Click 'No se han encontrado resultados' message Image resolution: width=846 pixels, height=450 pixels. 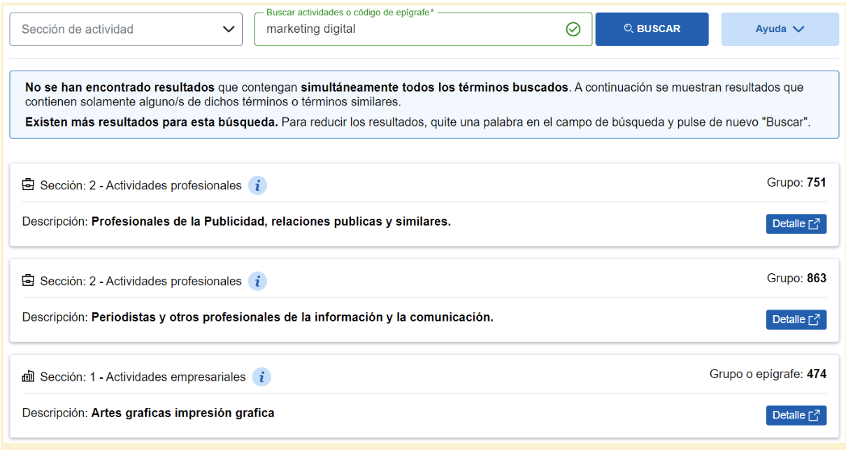tap(120, 87)
